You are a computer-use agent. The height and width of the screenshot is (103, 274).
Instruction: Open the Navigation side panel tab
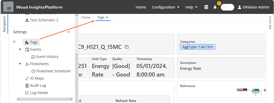click(4, 24)
